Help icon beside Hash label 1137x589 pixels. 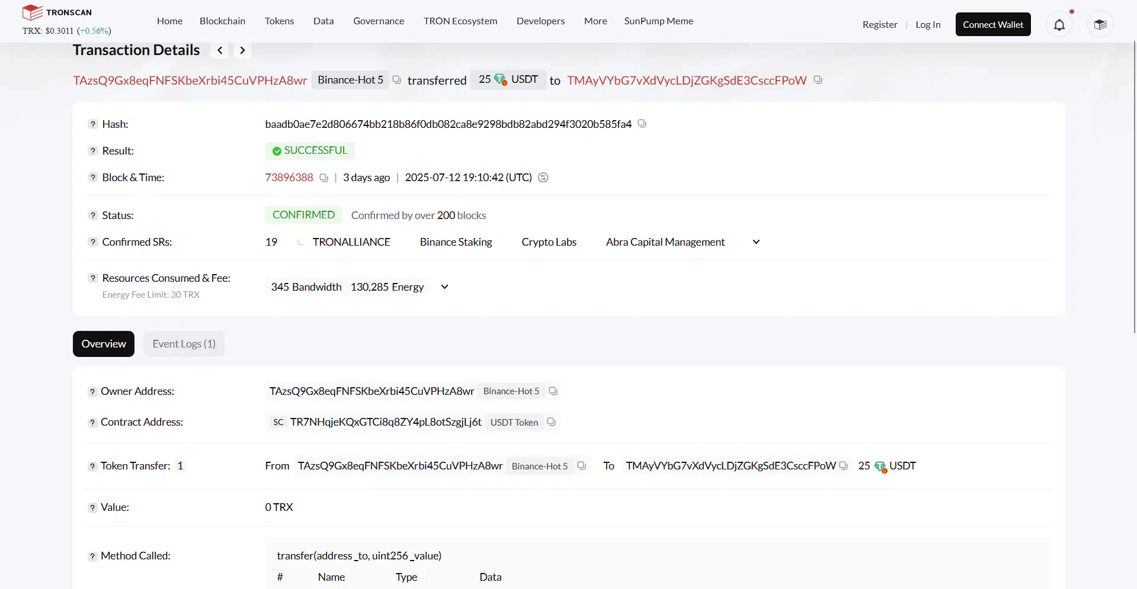[x=92, y=124]
